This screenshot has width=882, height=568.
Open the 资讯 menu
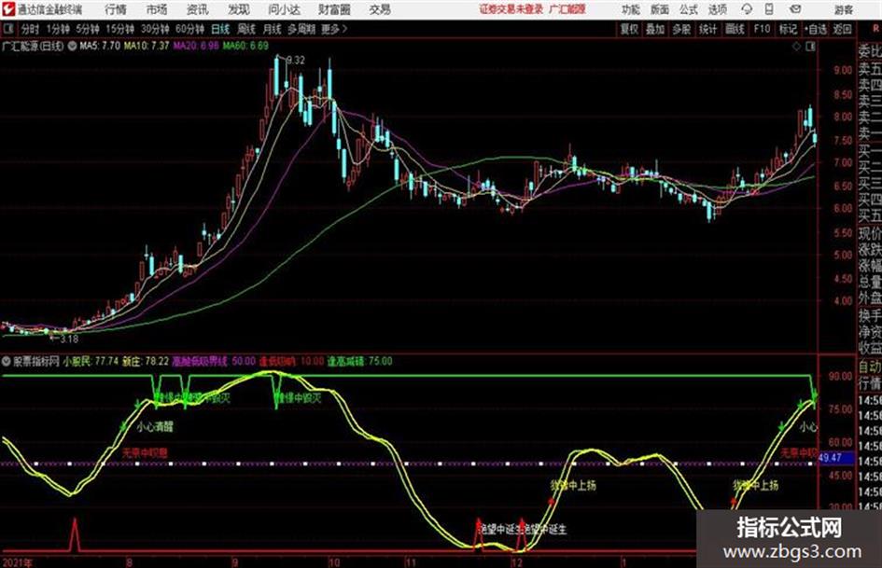pos(197,9)
